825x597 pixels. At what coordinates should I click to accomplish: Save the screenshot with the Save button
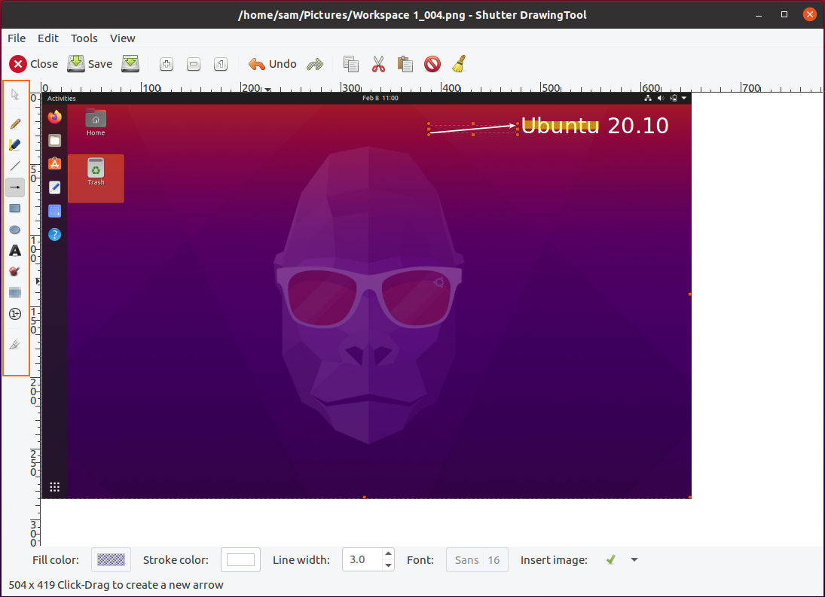point(90,64)
